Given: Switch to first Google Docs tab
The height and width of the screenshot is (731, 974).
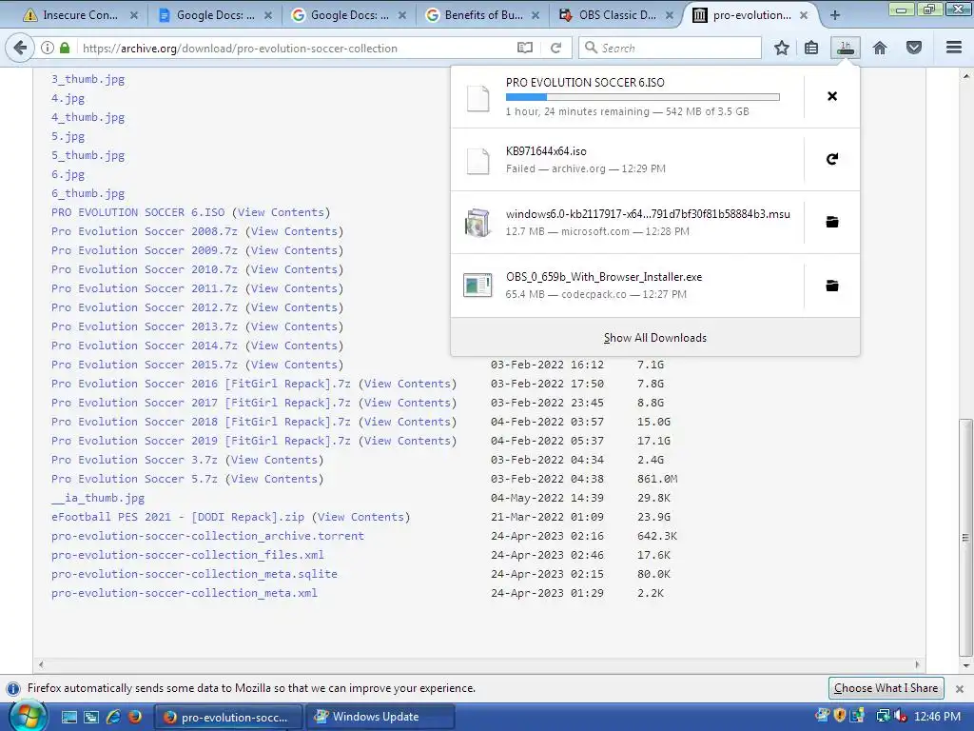Looking at the screenshot, I should [214, 15].
